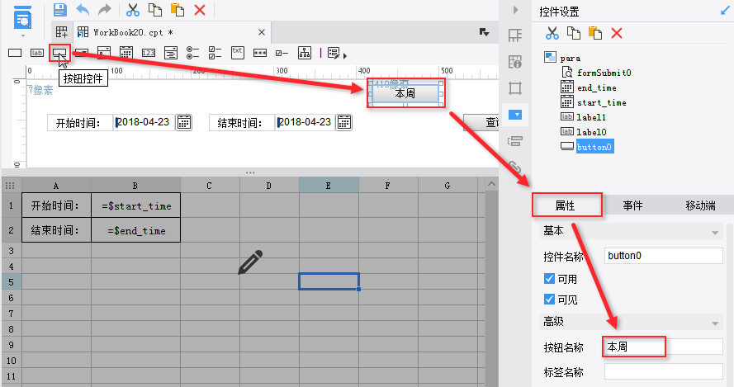734x387 pixels.
Task: Collapse the 高级 section
Action: (x=715, y=323)
